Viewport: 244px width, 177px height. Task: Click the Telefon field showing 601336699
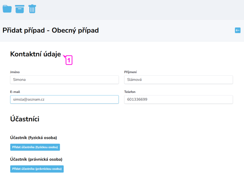(x=178, y=99)
